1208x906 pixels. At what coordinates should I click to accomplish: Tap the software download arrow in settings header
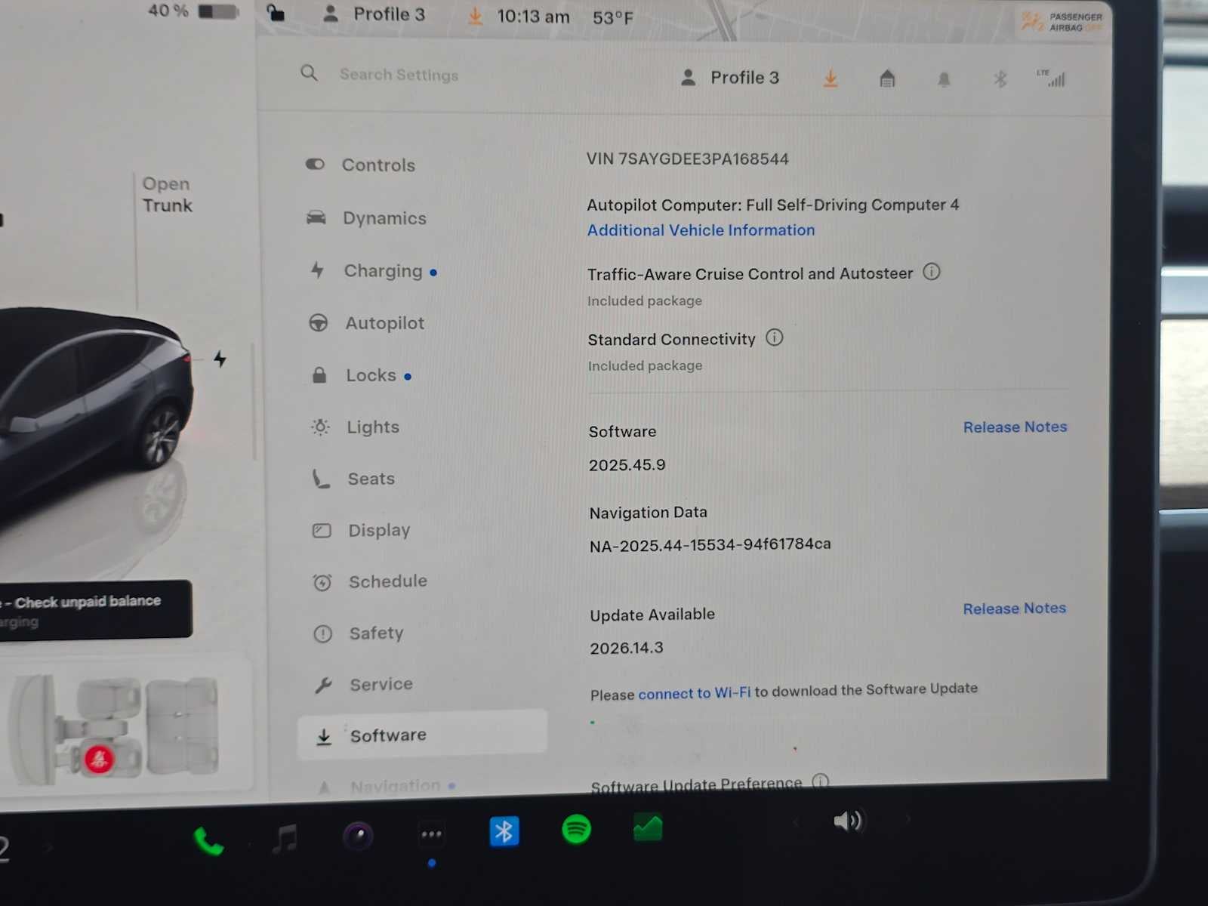[x=830, y=79]
